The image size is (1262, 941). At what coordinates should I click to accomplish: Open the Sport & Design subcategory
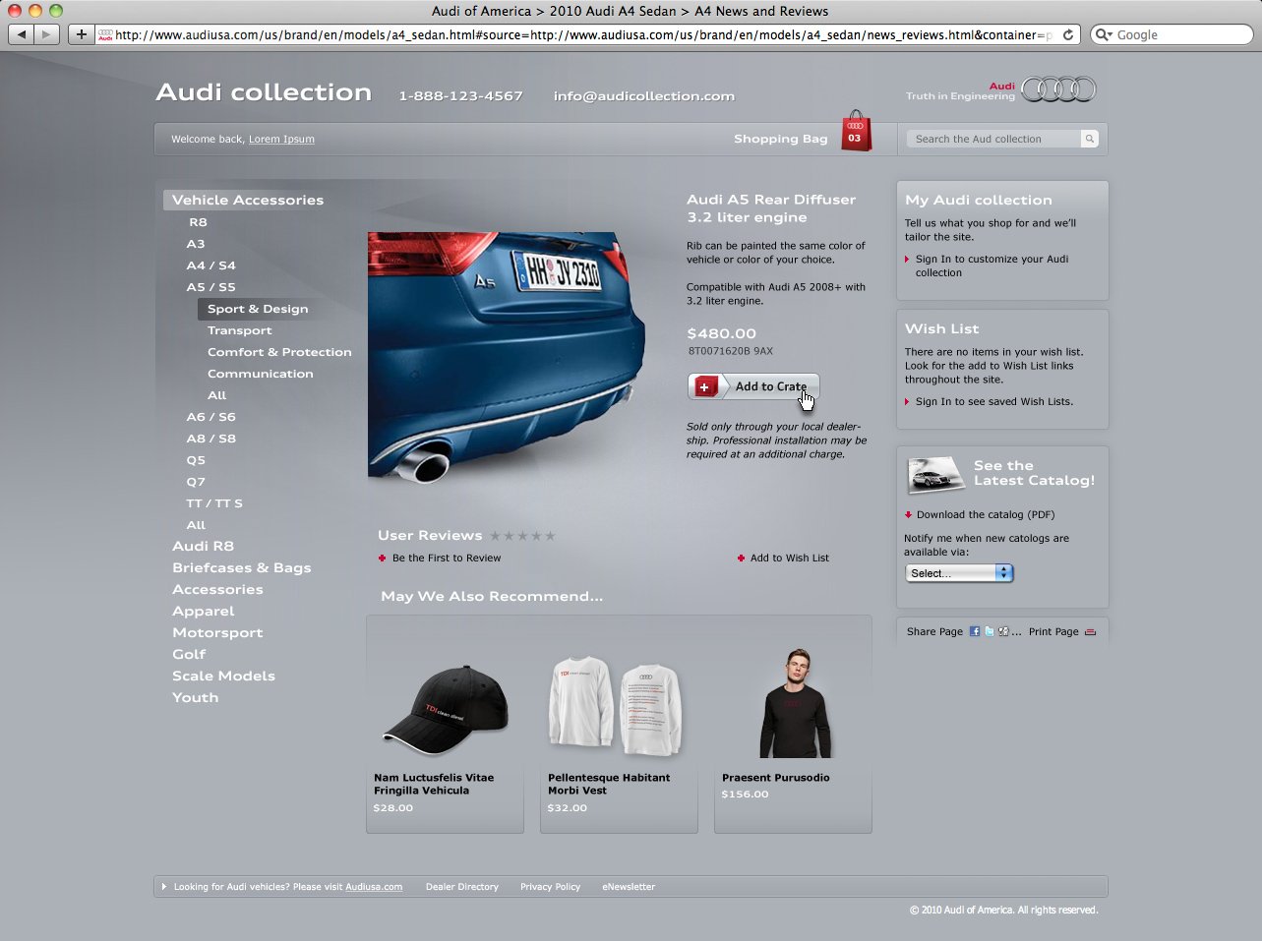click(x=258, y=309)
